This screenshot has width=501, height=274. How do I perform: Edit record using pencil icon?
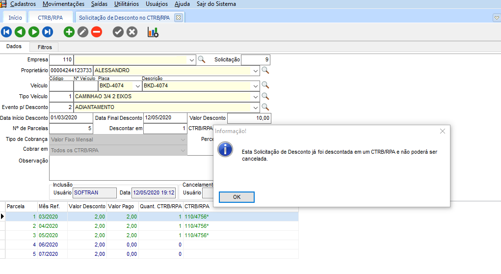click(83, 32)
